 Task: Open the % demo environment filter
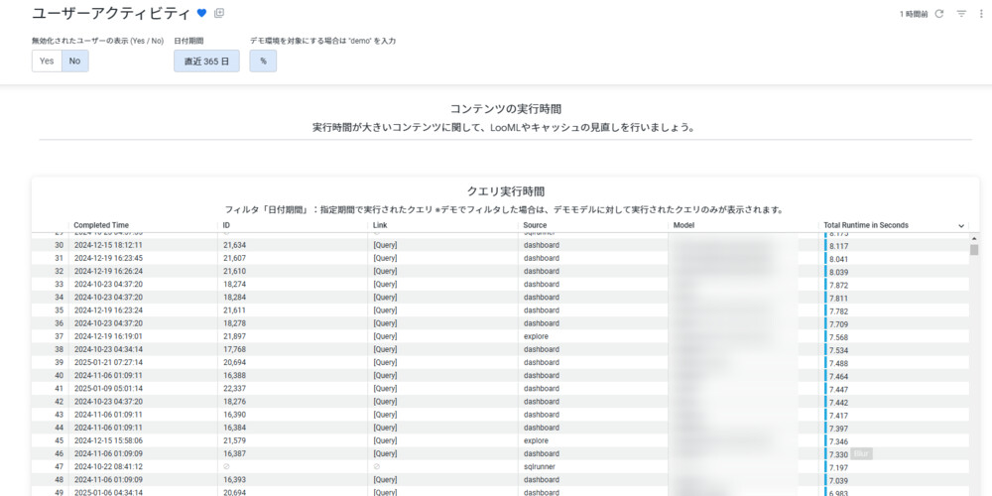pos(263,61)
